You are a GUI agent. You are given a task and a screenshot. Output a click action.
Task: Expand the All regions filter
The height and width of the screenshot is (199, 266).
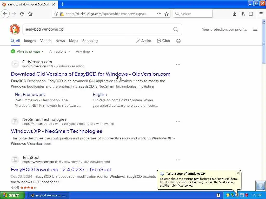[59, 52]
